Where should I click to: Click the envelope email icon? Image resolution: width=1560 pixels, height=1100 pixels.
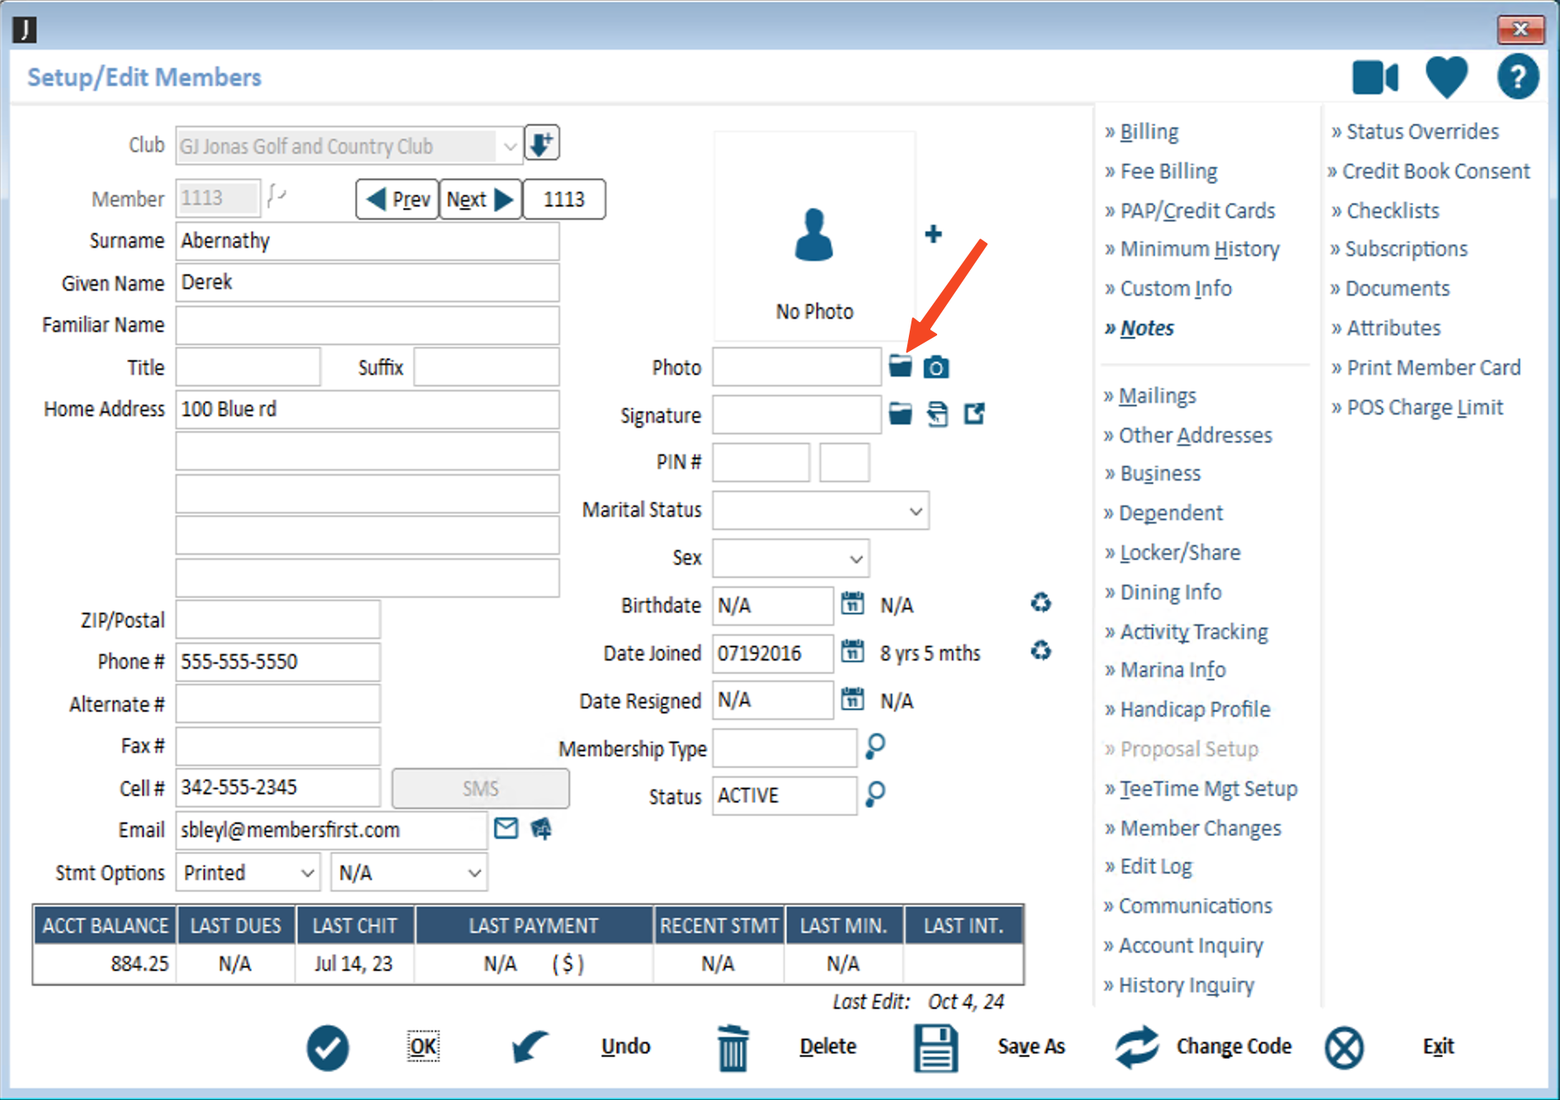pos(507,827)
